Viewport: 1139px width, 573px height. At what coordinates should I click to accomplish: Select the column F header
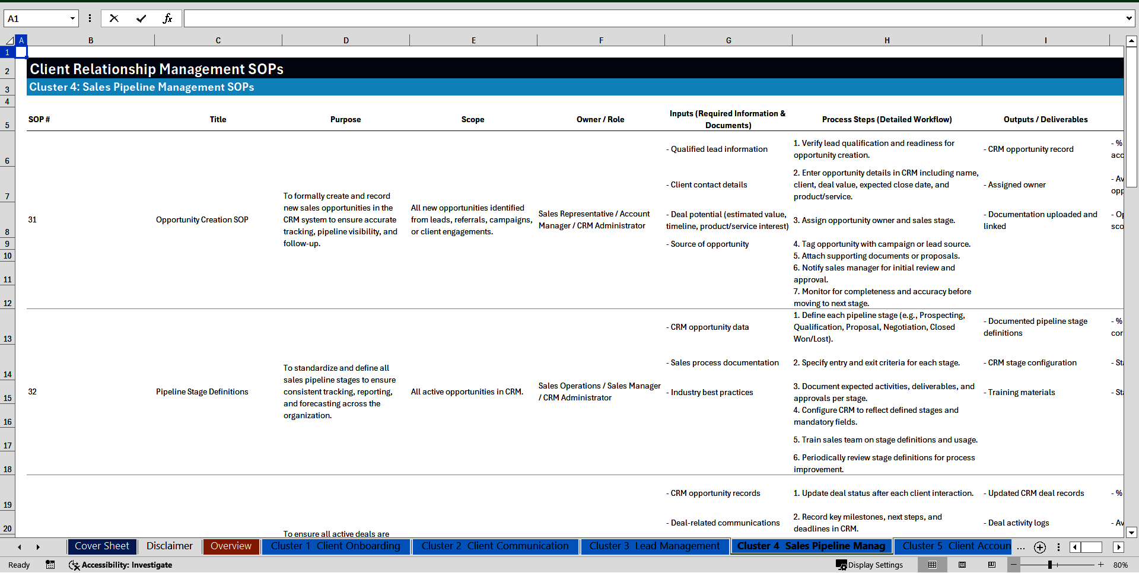[x=601, y=40]
